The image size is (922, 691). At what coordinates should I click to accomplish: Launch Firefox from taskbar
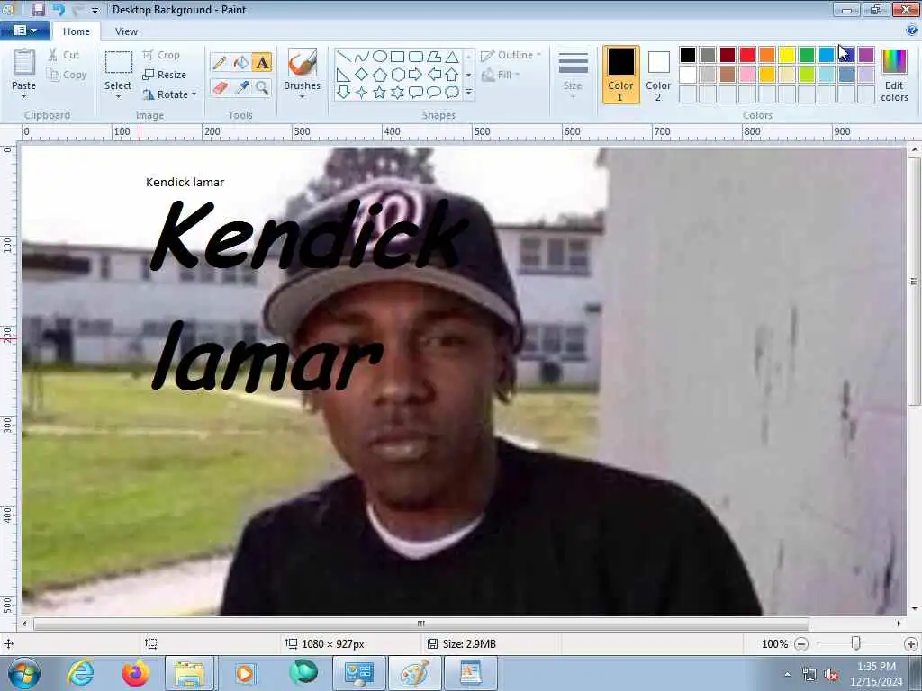click(135, 673)
